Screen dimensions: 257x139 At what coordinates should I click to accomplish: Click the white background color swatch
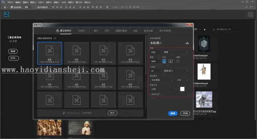coord(182,89)
